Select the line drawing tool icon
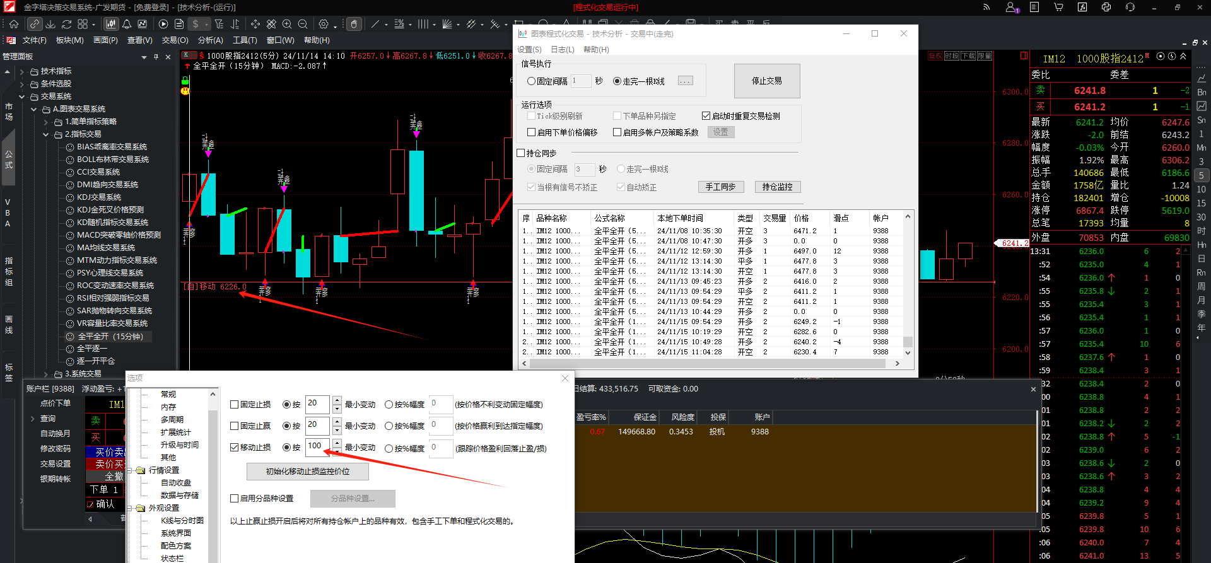This screenshot has width=1211, height=563. [x=375, y=24]
